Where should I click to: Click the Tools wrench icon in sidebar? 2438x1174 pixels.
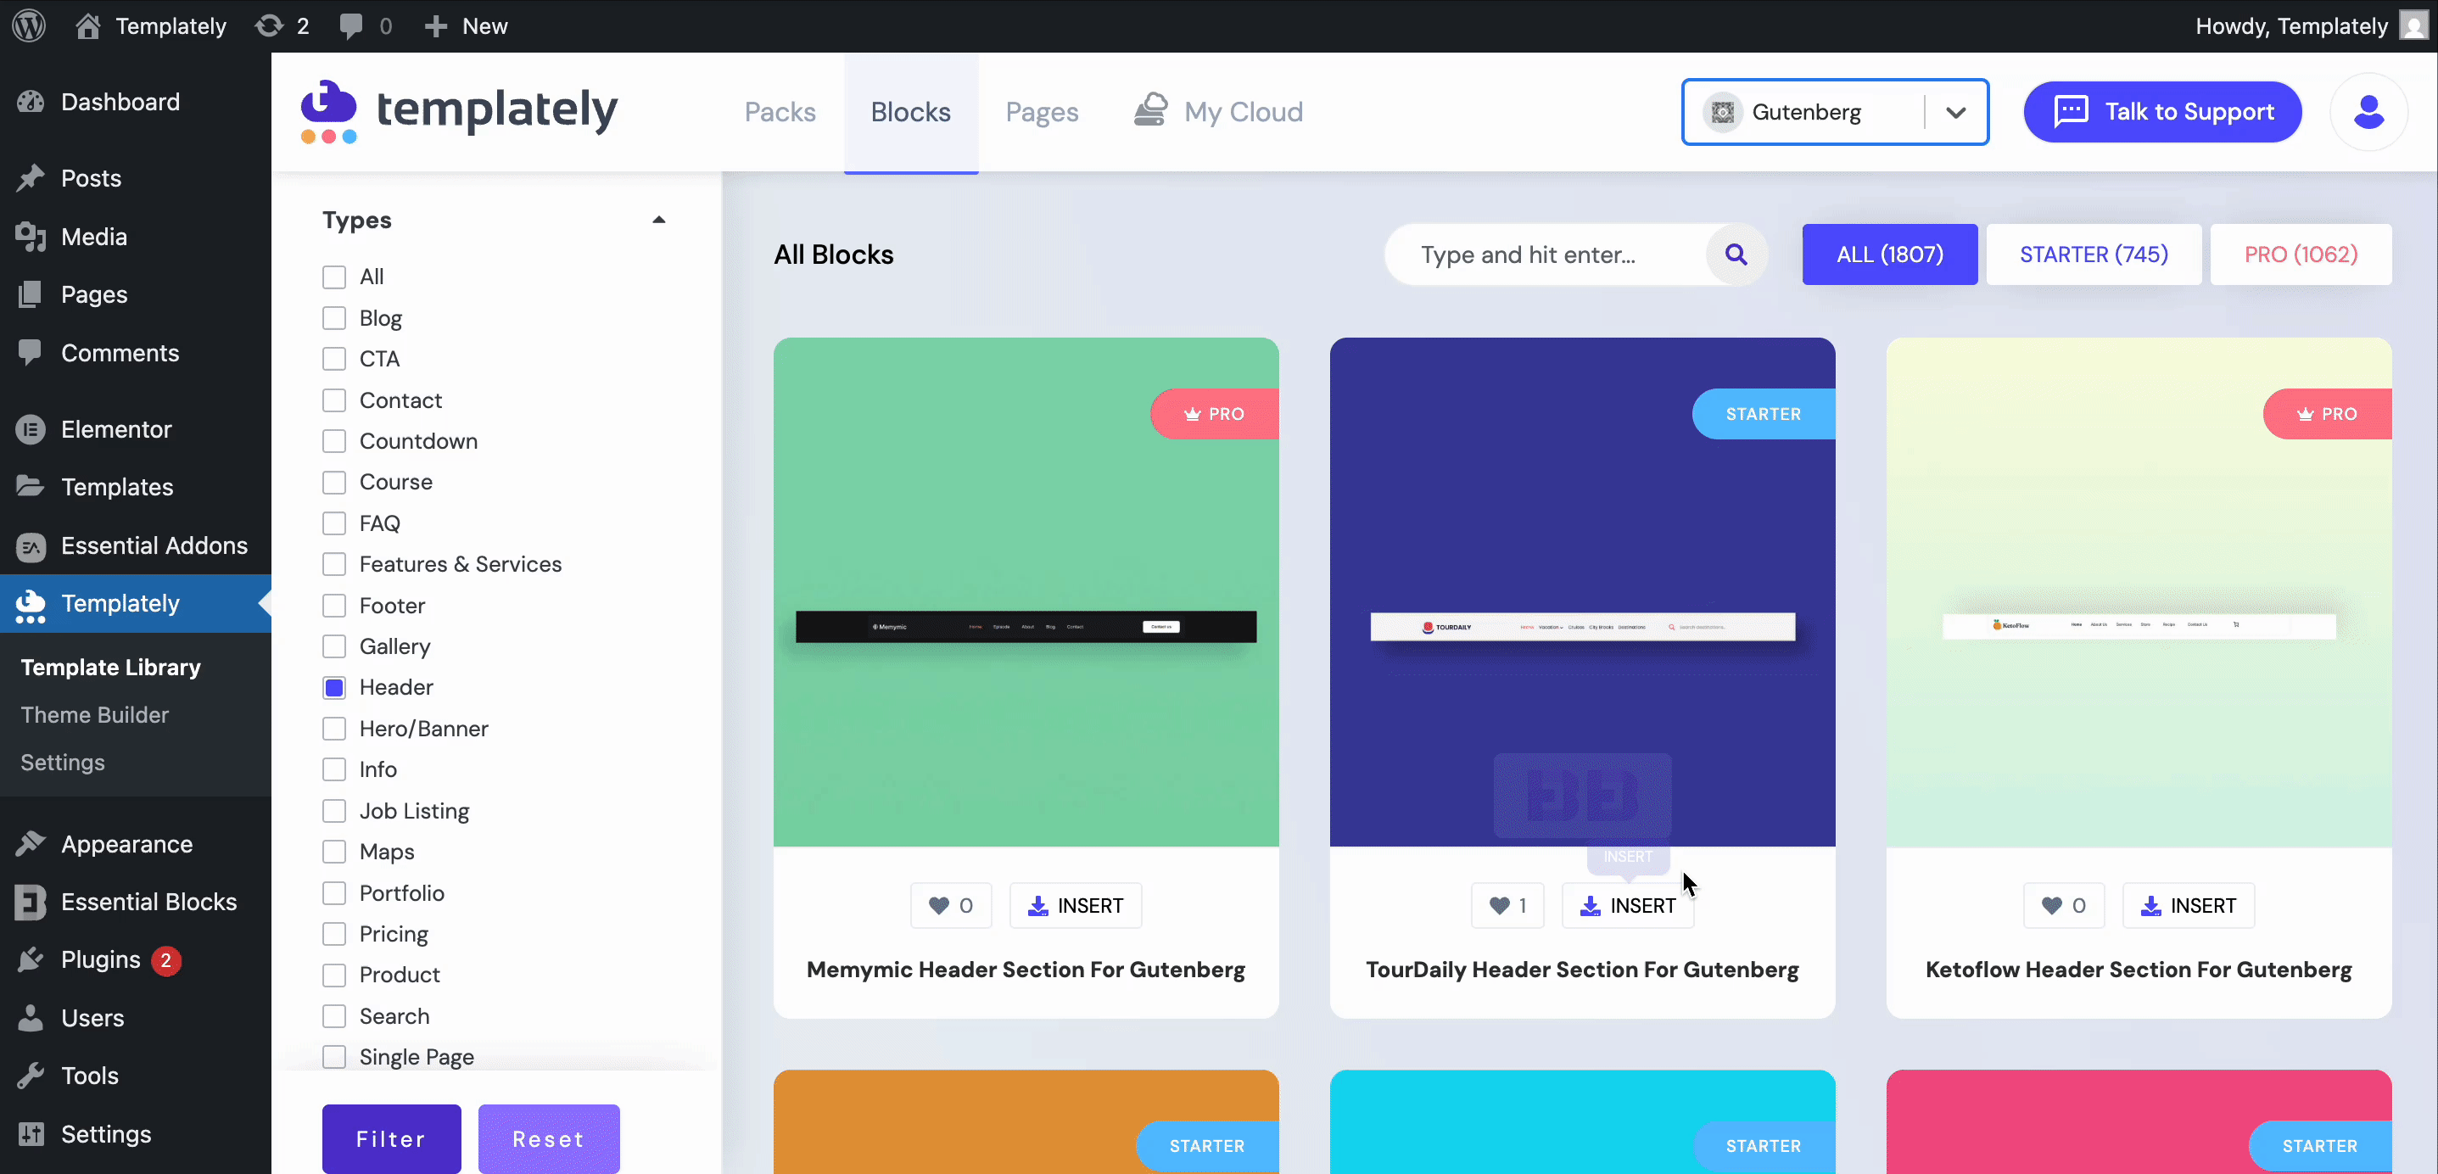(31, 1076)
